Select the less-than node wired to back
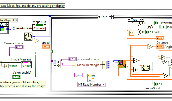 [x=141, y=32]
